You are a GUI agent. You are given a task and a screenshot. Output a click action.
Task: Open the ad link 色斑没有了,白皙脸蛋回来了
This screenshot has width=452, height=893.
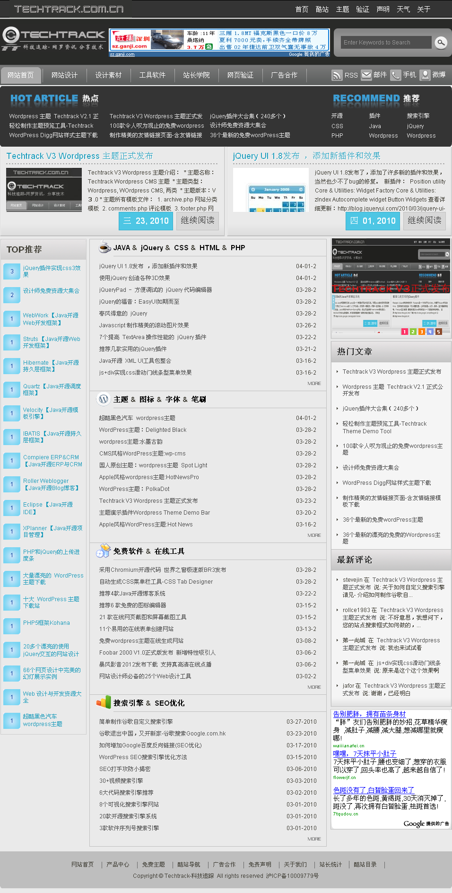coord(374,790)
